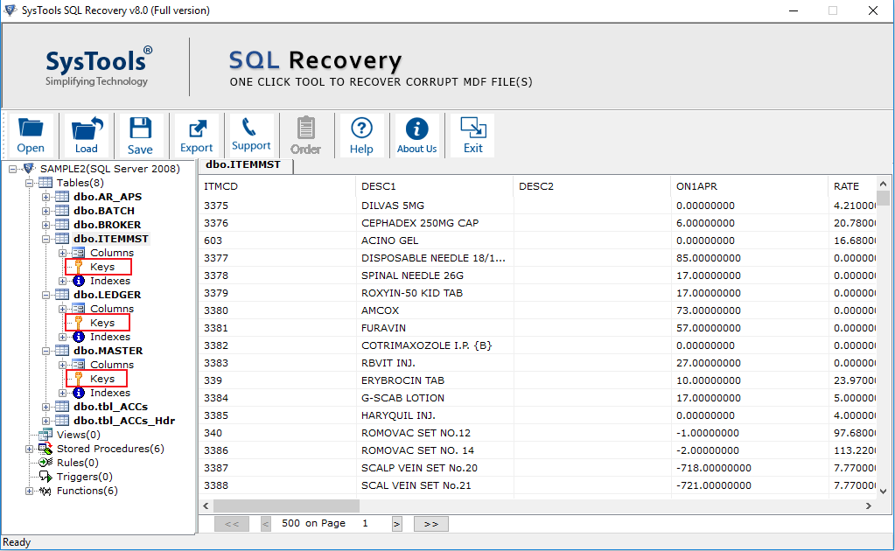895x551 pixels.
Task: Open the About Us info icon
Action: [x=416, y=129]
